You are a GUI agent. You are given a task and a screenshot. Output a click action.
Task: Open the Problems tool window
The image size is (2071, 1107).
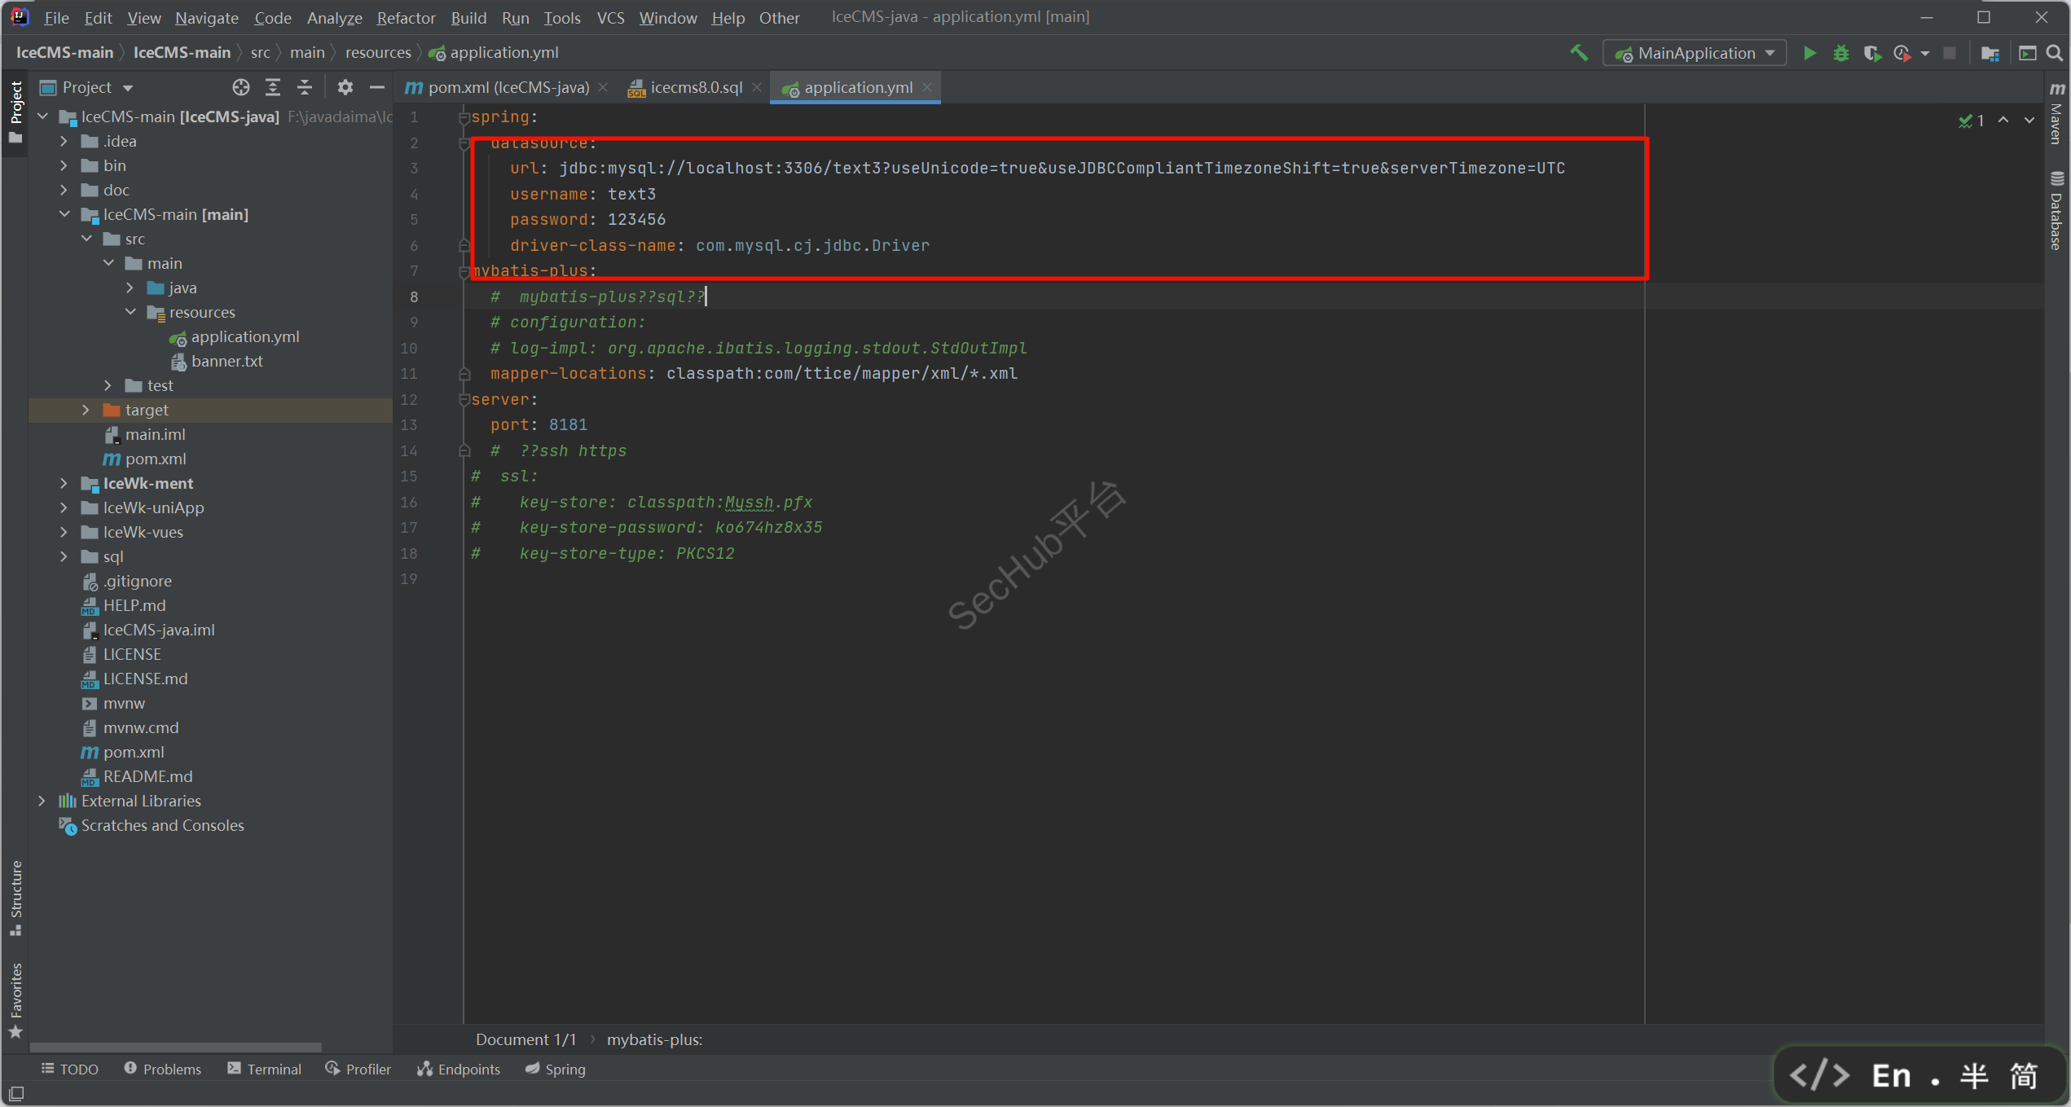click(162, 1069)
